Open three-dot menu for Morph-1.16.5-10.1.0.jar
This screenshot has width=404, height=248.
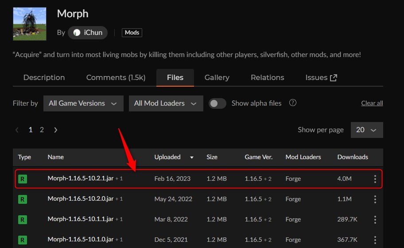click(x=375, y=240)
